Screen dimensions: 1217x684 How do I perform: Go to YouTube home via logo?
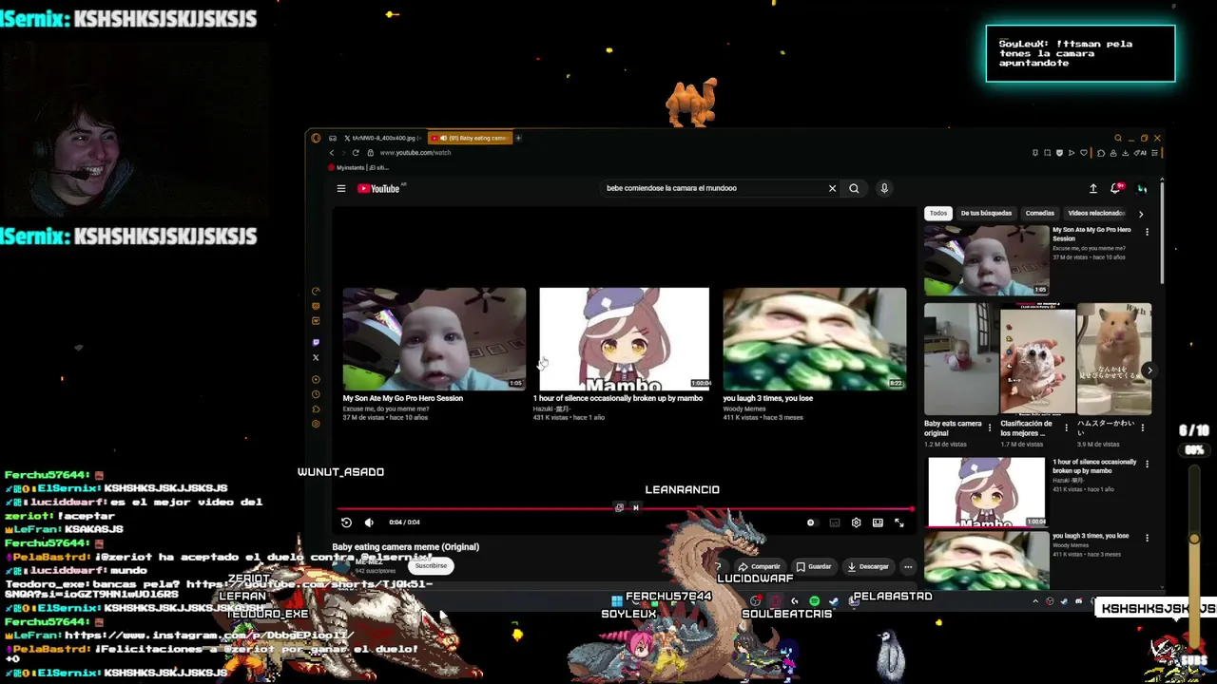379,188
